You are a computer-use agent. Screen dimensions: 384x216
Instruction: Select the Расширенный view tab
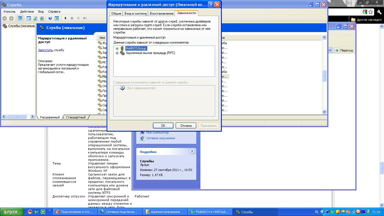tap(50, 117)
